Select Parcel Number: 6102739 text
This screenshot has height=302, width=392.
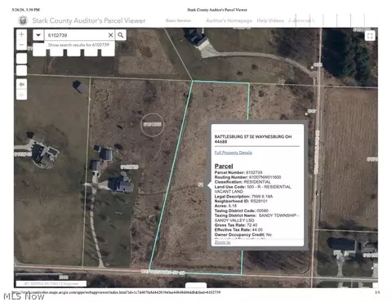238,172
